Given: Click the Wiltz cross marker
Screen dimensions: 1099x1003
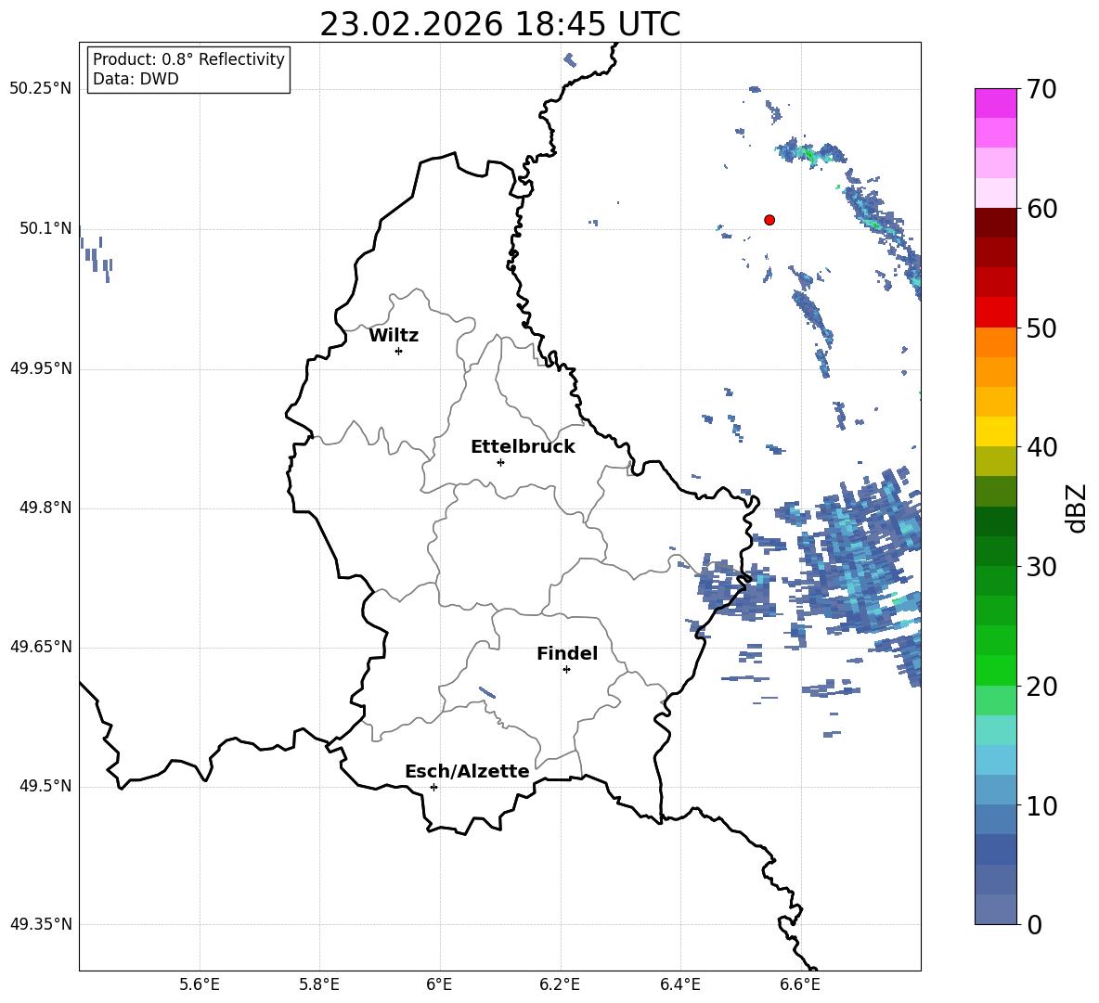Looking at the screenshot, I should (399, 351).
